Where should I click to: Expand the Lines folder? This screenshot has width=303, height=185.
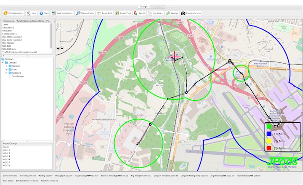[x=6, y=69]
